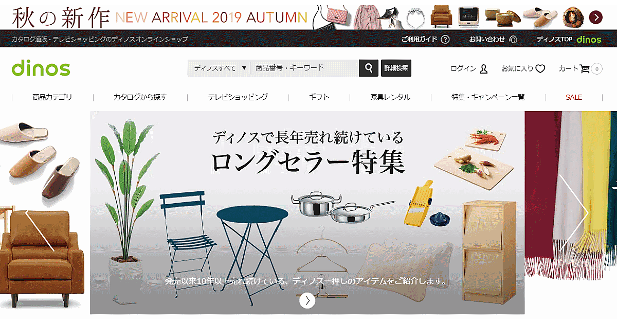Open the shopping cart icon

[x=585, y=68]
